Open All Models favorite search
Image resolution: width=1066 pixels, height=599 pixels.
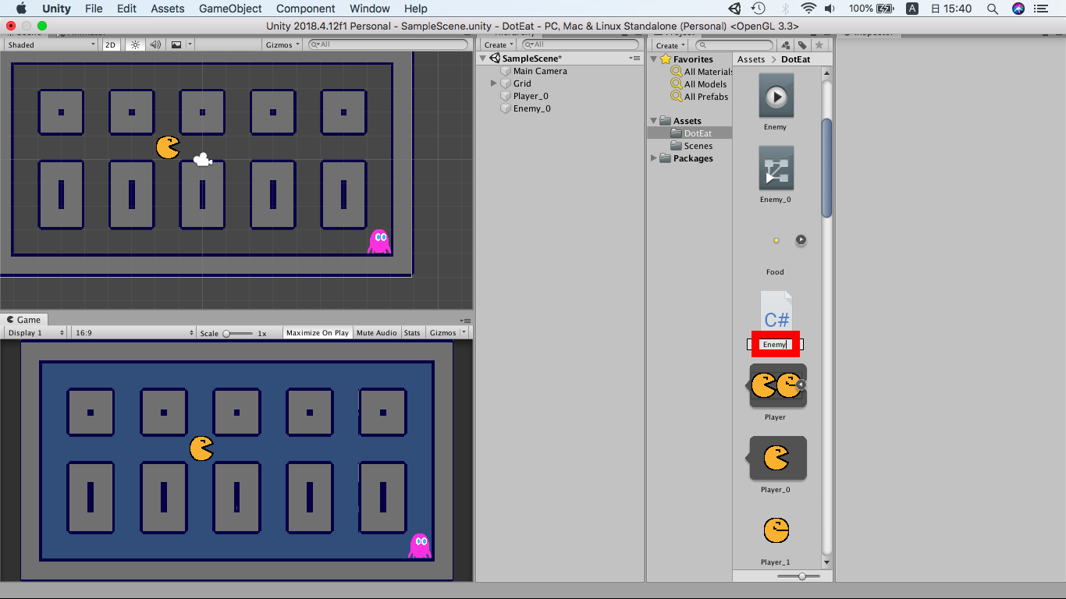click(x=698, y=84)
